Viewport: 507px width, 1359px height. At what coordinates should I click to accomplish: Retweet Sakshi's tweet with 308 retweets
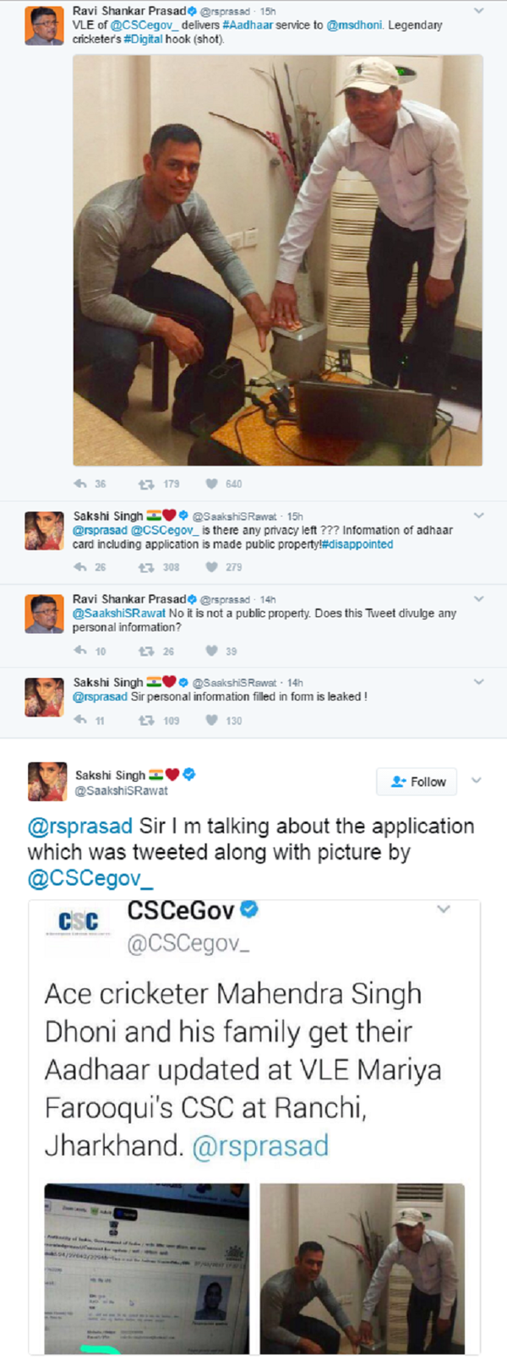coord(145,567)
